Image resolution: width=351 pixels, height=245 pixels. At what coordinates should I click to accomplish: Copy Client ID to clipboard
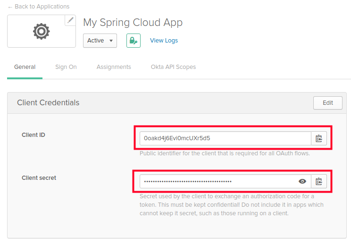pyautogui.click(x=319, y=138)
